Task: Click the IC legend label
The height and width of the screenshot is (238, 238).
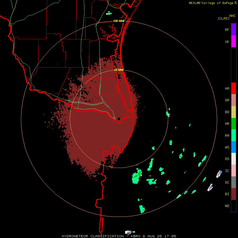Action: coord(227,171)
